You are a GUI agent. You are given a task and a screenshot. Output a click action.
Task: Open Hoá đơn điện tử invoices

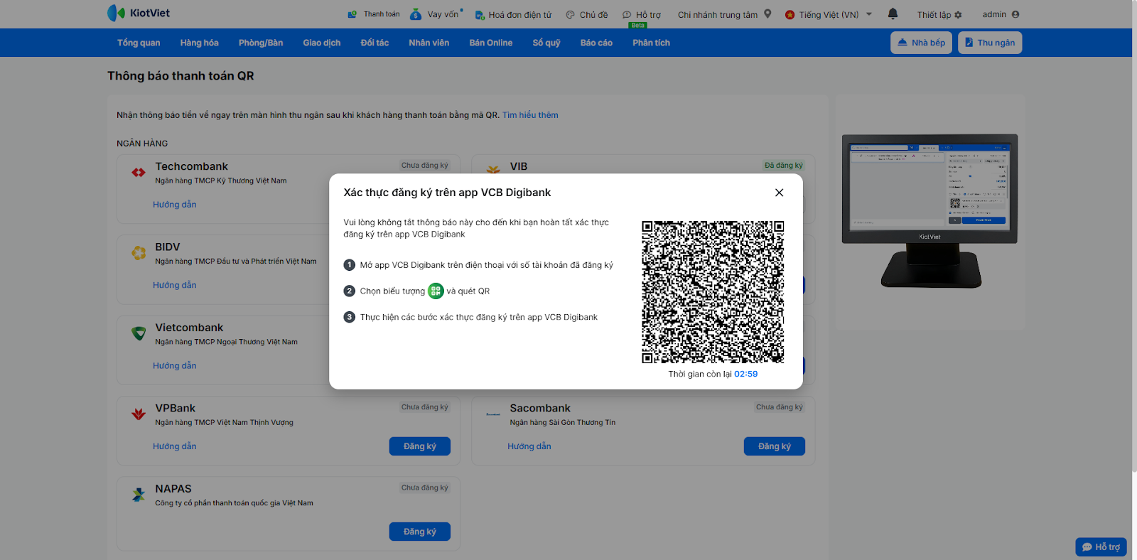coord(513,15)
